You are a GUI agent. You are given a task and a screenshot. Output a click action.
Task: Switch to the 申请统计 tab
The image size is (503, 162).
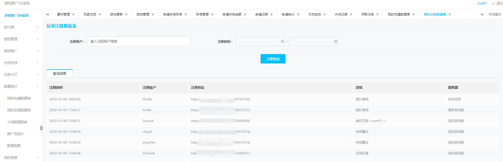[x=288, y=14]
